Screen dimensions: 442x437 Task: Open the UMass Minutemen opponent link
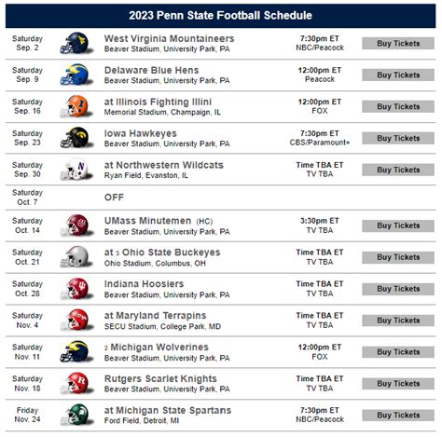pos(147,221)
